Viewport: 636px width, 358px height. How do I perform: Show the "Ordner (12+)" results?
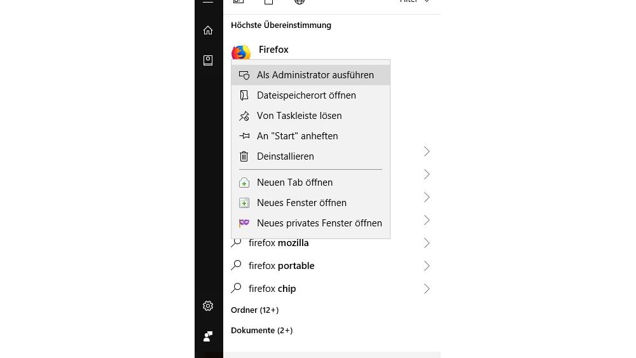254,310
